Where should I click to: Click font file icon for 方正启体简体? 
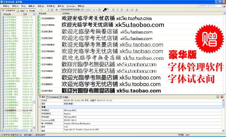[x=3, y=30]
